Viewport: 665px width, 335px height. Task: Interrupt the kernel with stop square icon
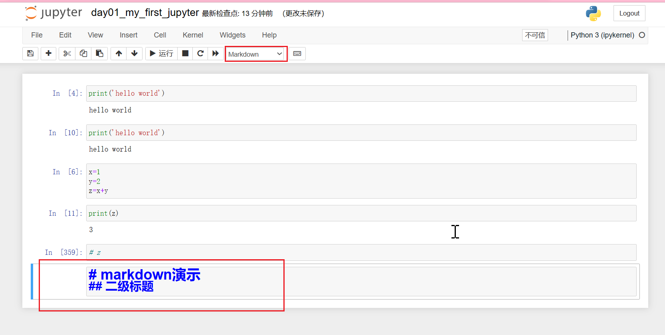click(185, 53)
